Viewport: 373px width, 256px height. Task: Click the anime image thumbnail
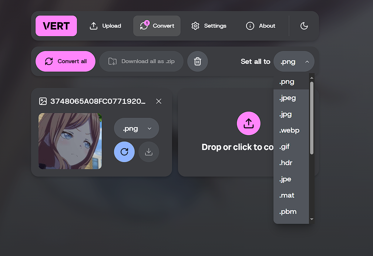(x=70, y=141)
